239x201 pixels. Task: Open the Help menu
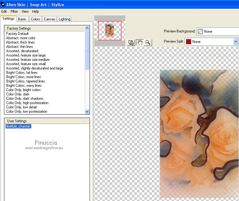(35, 11)
